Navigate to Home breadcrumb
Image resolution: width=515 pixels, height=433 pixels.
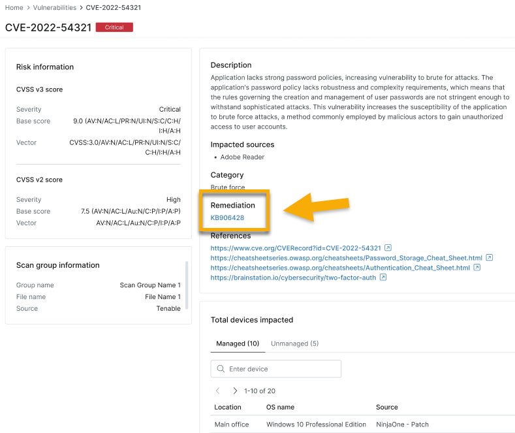[x=14, y=8]
